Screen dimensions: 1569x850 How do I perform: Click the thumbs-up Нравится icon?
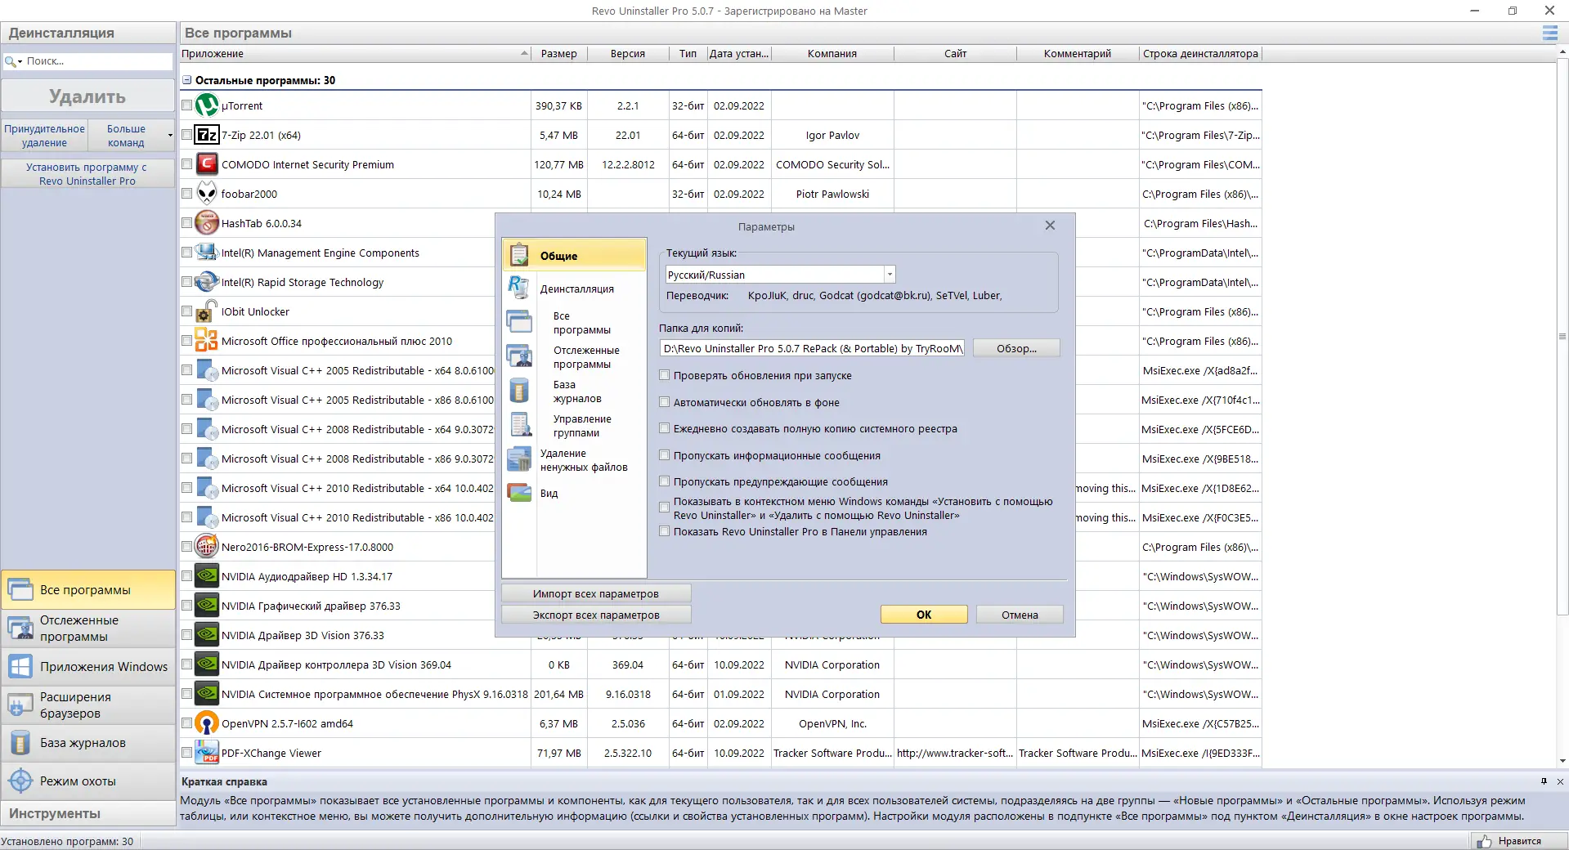(x=1484, y=841)
